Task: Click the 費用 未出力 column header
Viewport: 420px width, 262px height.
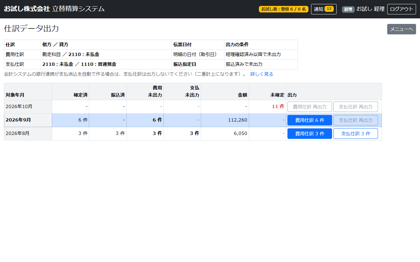Action: coord(145,92)
